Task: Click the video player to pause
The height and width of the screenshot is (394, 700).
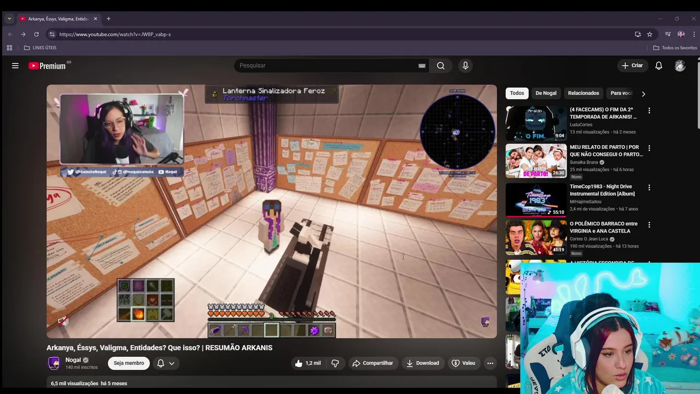Action: 272,211
